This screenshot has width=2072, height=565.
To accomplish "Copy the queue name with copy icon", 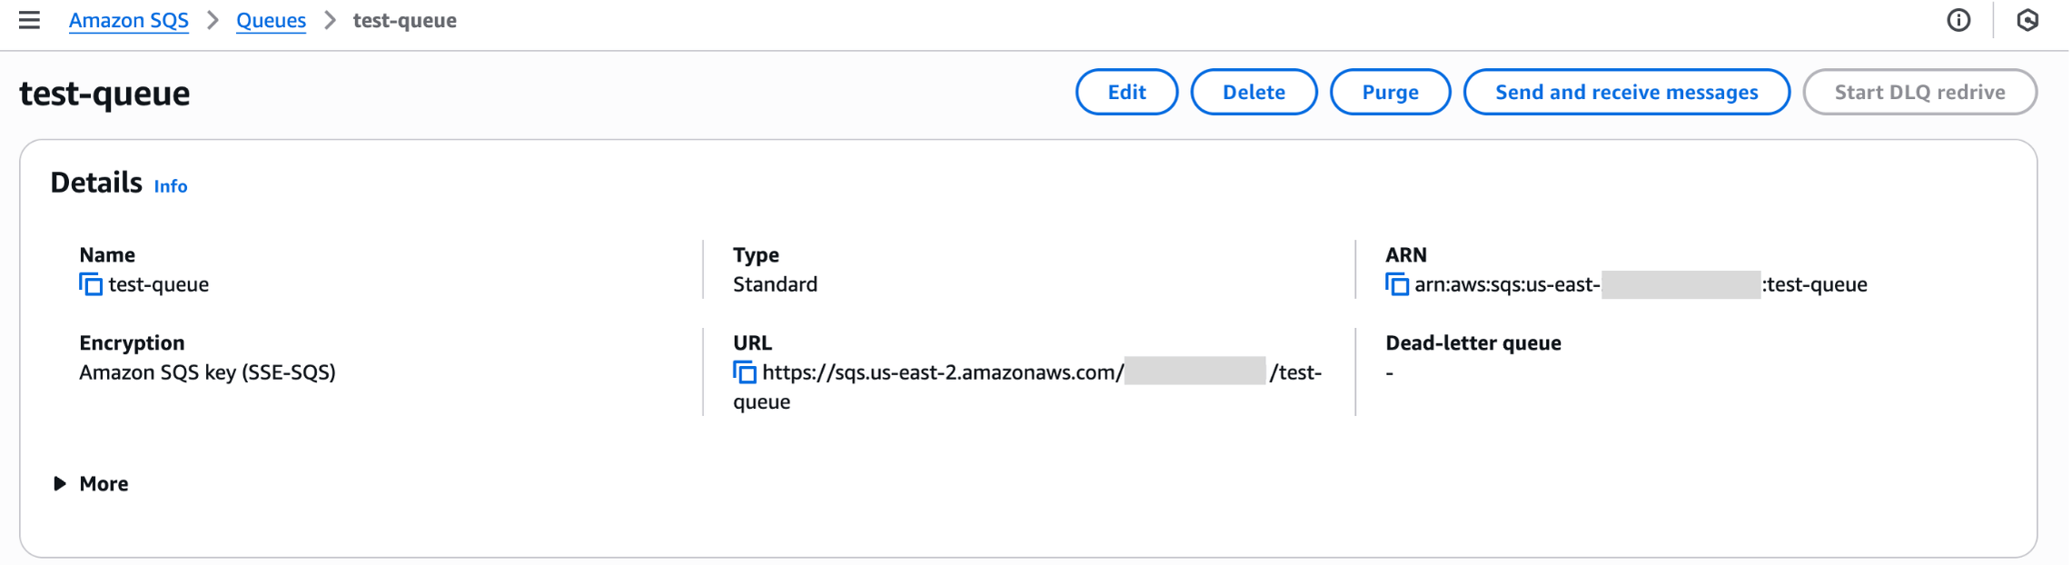I will [91, 284].
